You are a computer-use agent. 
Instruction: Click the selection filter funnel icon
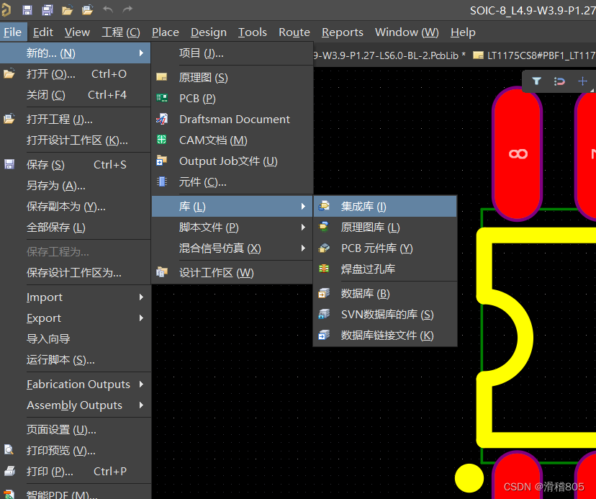pyautogui.click(x=536, y=81)
